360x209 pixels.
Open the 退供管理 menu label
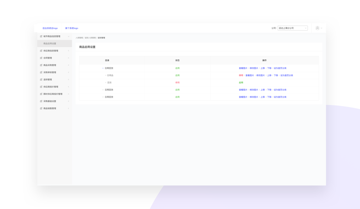(47, 80)
